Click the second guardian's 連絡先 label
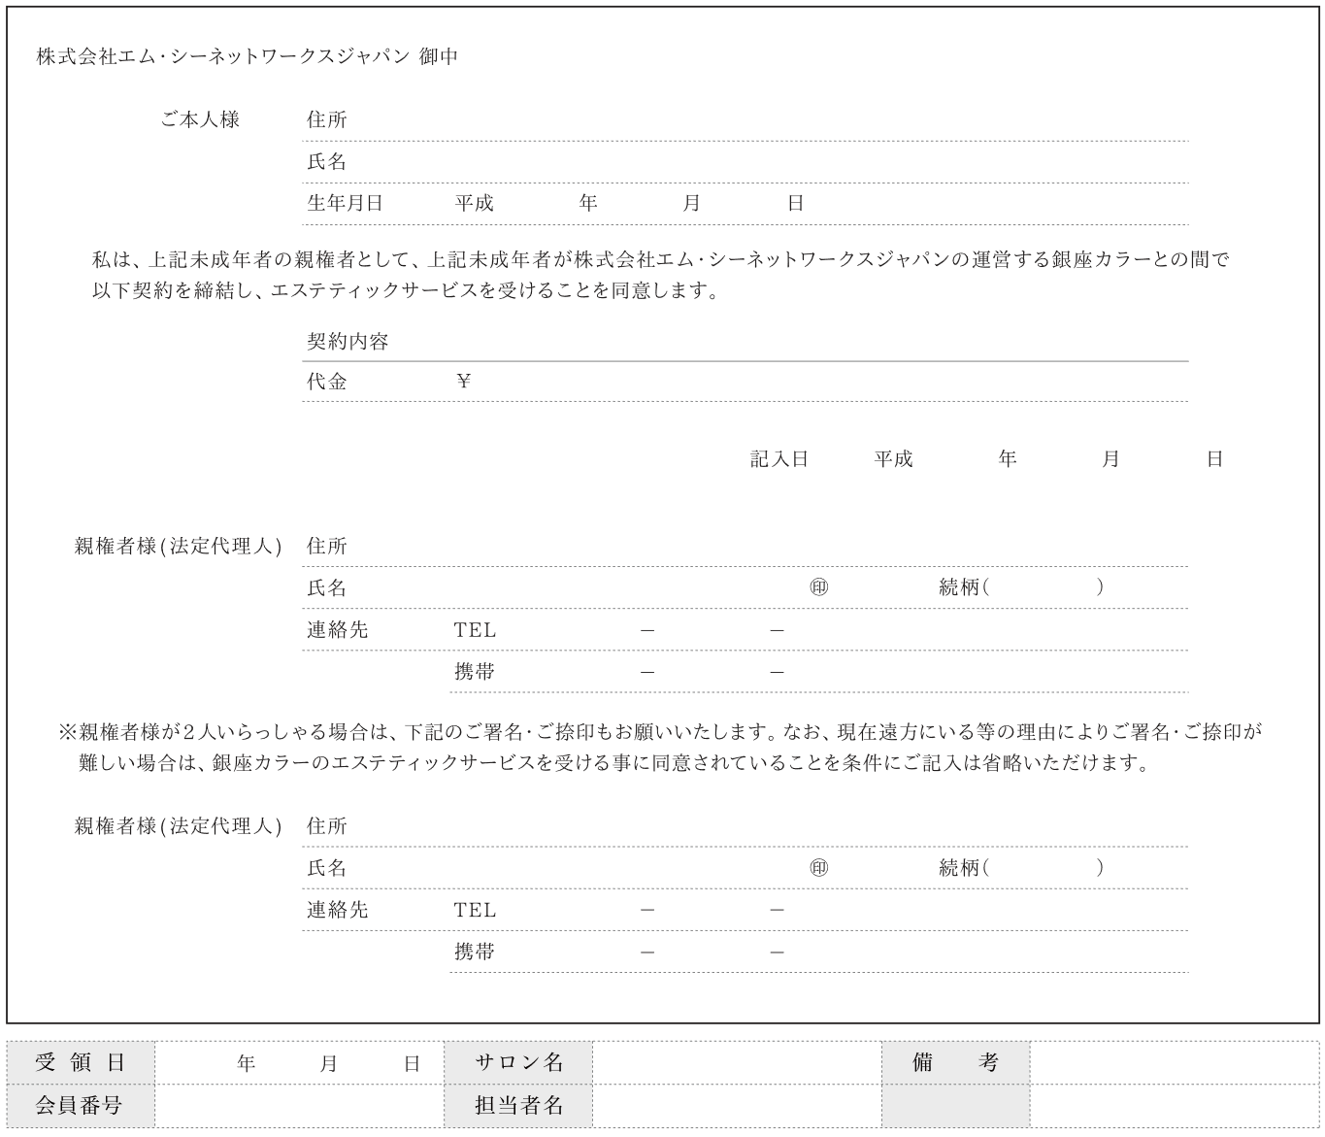The image size is (1325, 1137). tap(337, 911)
